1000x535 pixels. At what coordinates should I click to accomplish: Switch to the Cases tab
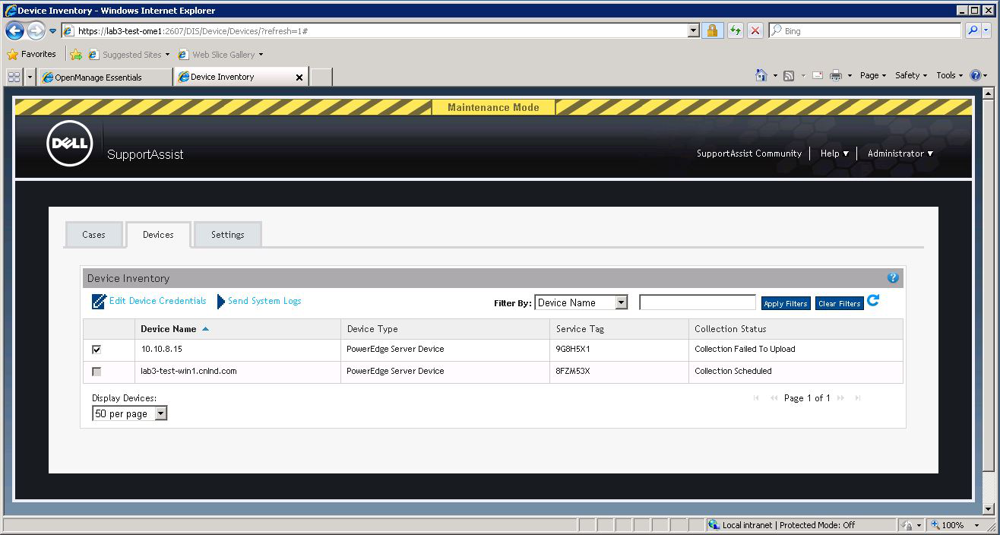coord(93,235)
